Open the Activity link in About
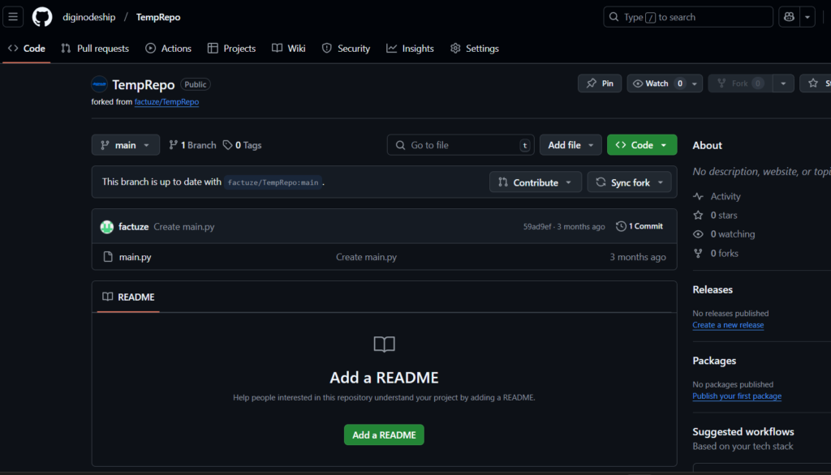This screenshot has width=831, height=475. click(725, 196)
